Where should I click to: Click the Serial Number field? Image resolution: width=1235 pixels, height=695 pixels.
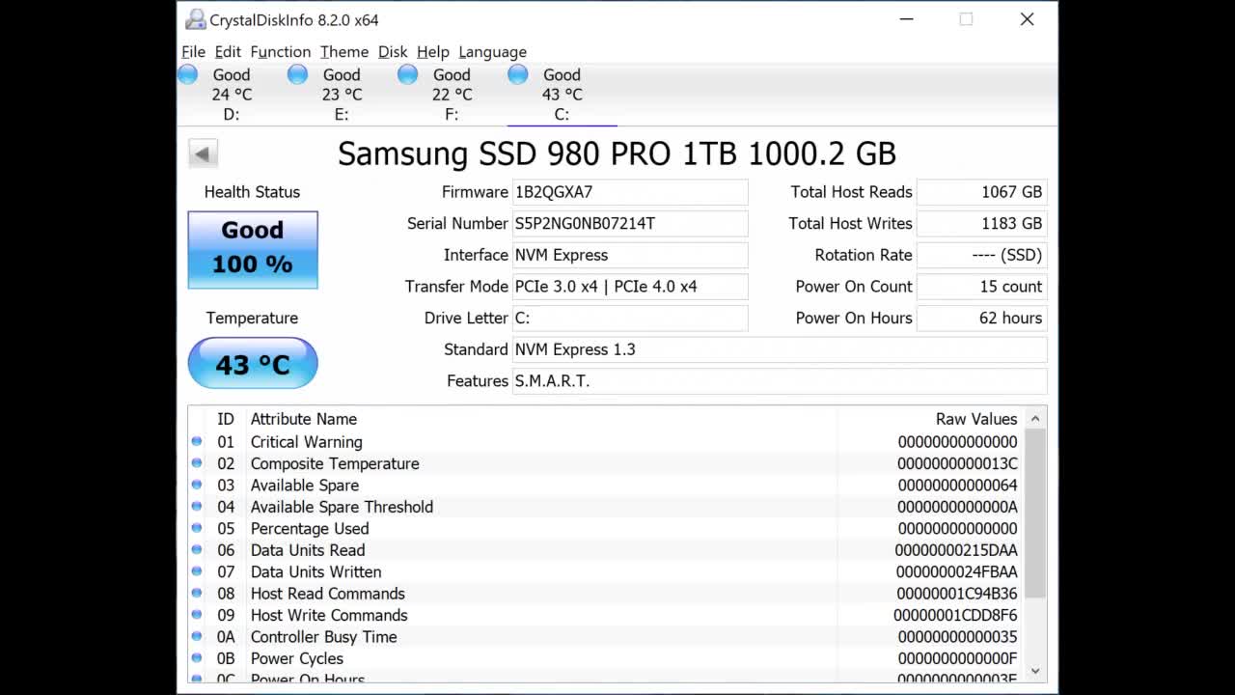tap(630, 223)
